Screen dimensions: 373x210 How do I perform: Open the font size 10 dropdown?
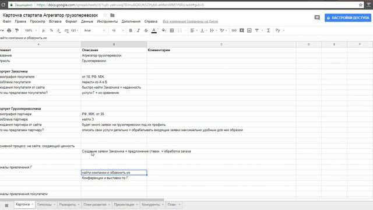[118, 30]
